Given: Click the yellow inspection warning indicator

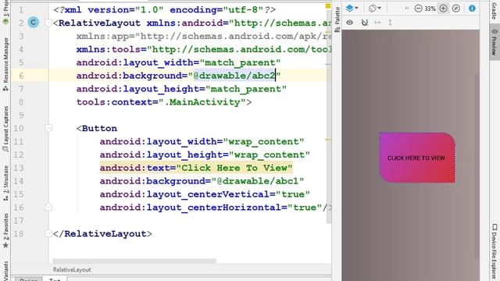Looking at the screenshot, I should coord(328,5).
